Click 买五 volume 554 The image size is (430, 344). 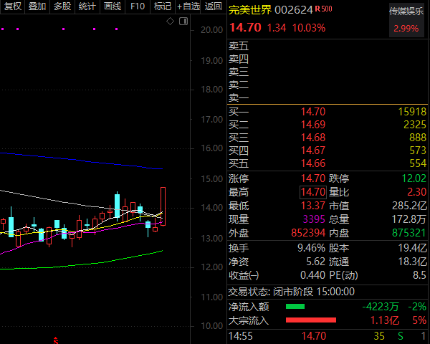click(418, 163)
